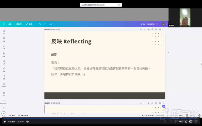The height and width of the screenshot is (126, 202).
Task: Click page 24 title field 新增頁面標題
Action: point(55,103)
